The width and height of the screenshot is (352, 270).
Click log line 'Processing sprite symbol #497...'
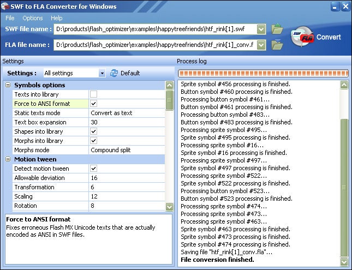(x=224, y=160)
